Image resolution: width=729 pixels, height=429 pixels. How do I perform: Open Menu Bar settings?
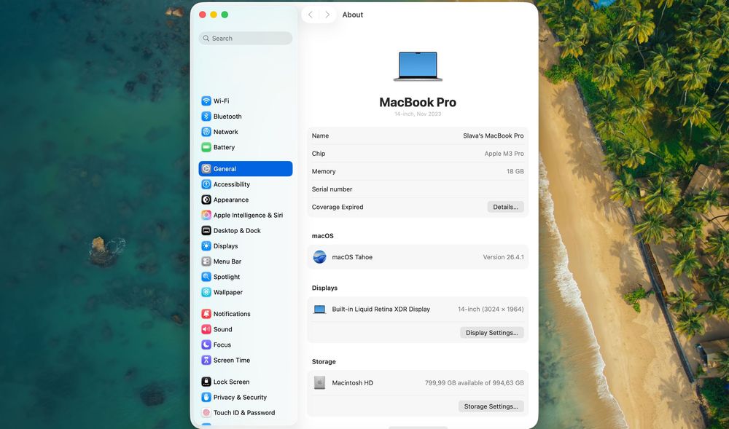tap(246, 261)
